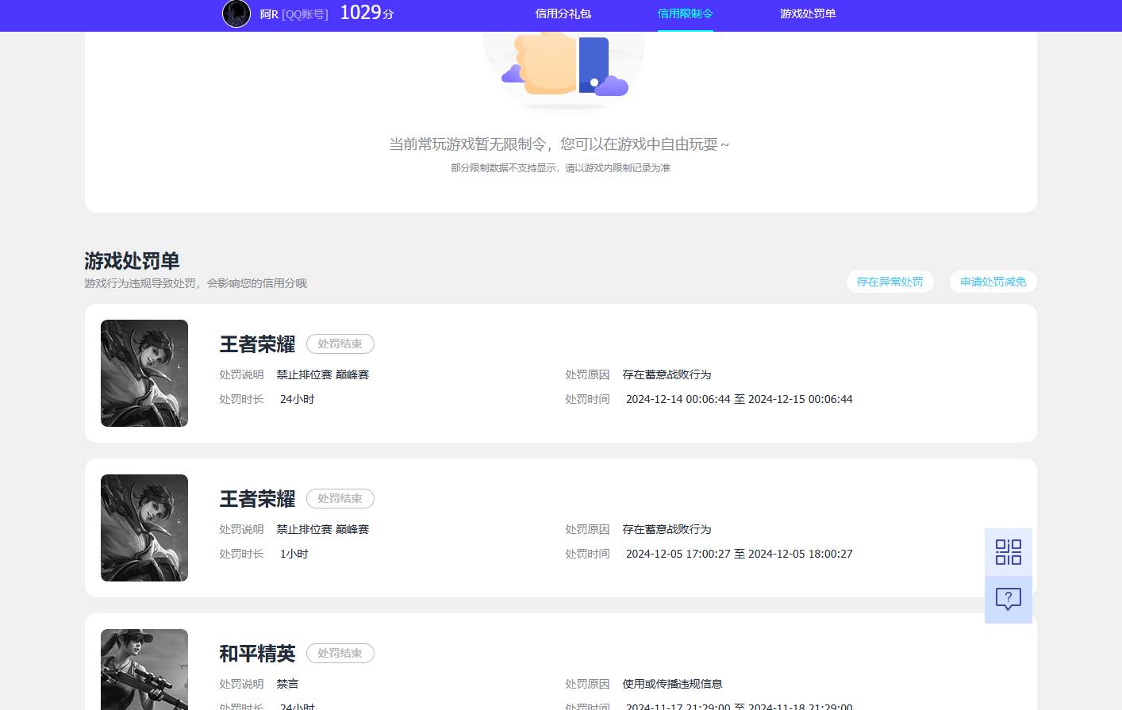Select the 王者荣耀 game icon in first record

click(x=144, y=373)
